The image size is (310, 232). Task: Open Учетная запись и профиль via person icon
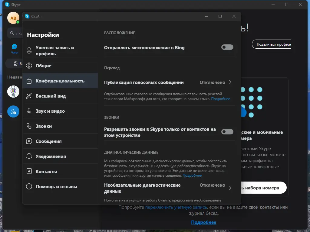(29, 50)
